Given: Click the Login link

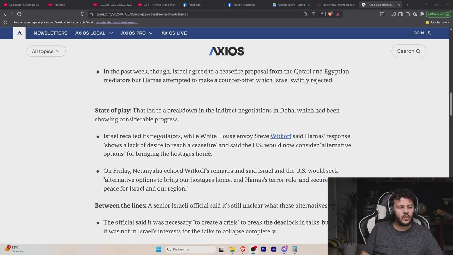Looking at the screenshot, I should (417, 33).
